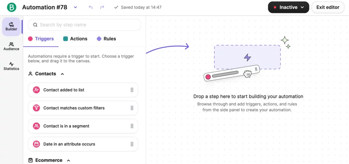Screen dimensions: 349x164
Task: Switch to the Actions tab
Action: (75, 39)
